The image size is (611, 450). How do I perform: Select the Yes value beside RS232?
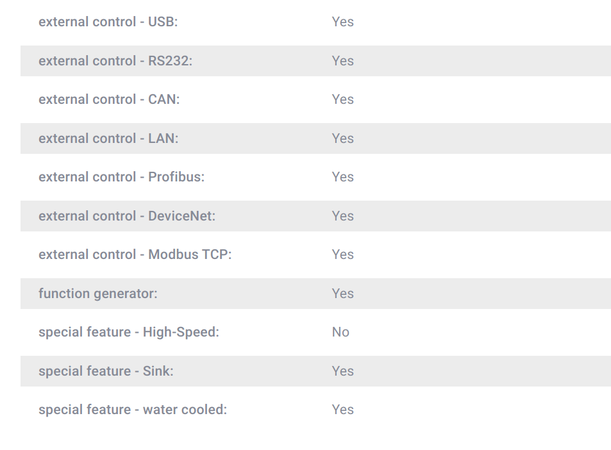(x=342, y=61)
